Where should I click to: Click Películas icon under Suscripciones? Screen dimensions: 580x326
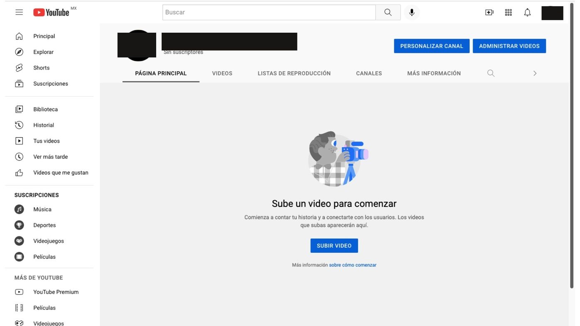pyautogui.click(x=19, y=257)
